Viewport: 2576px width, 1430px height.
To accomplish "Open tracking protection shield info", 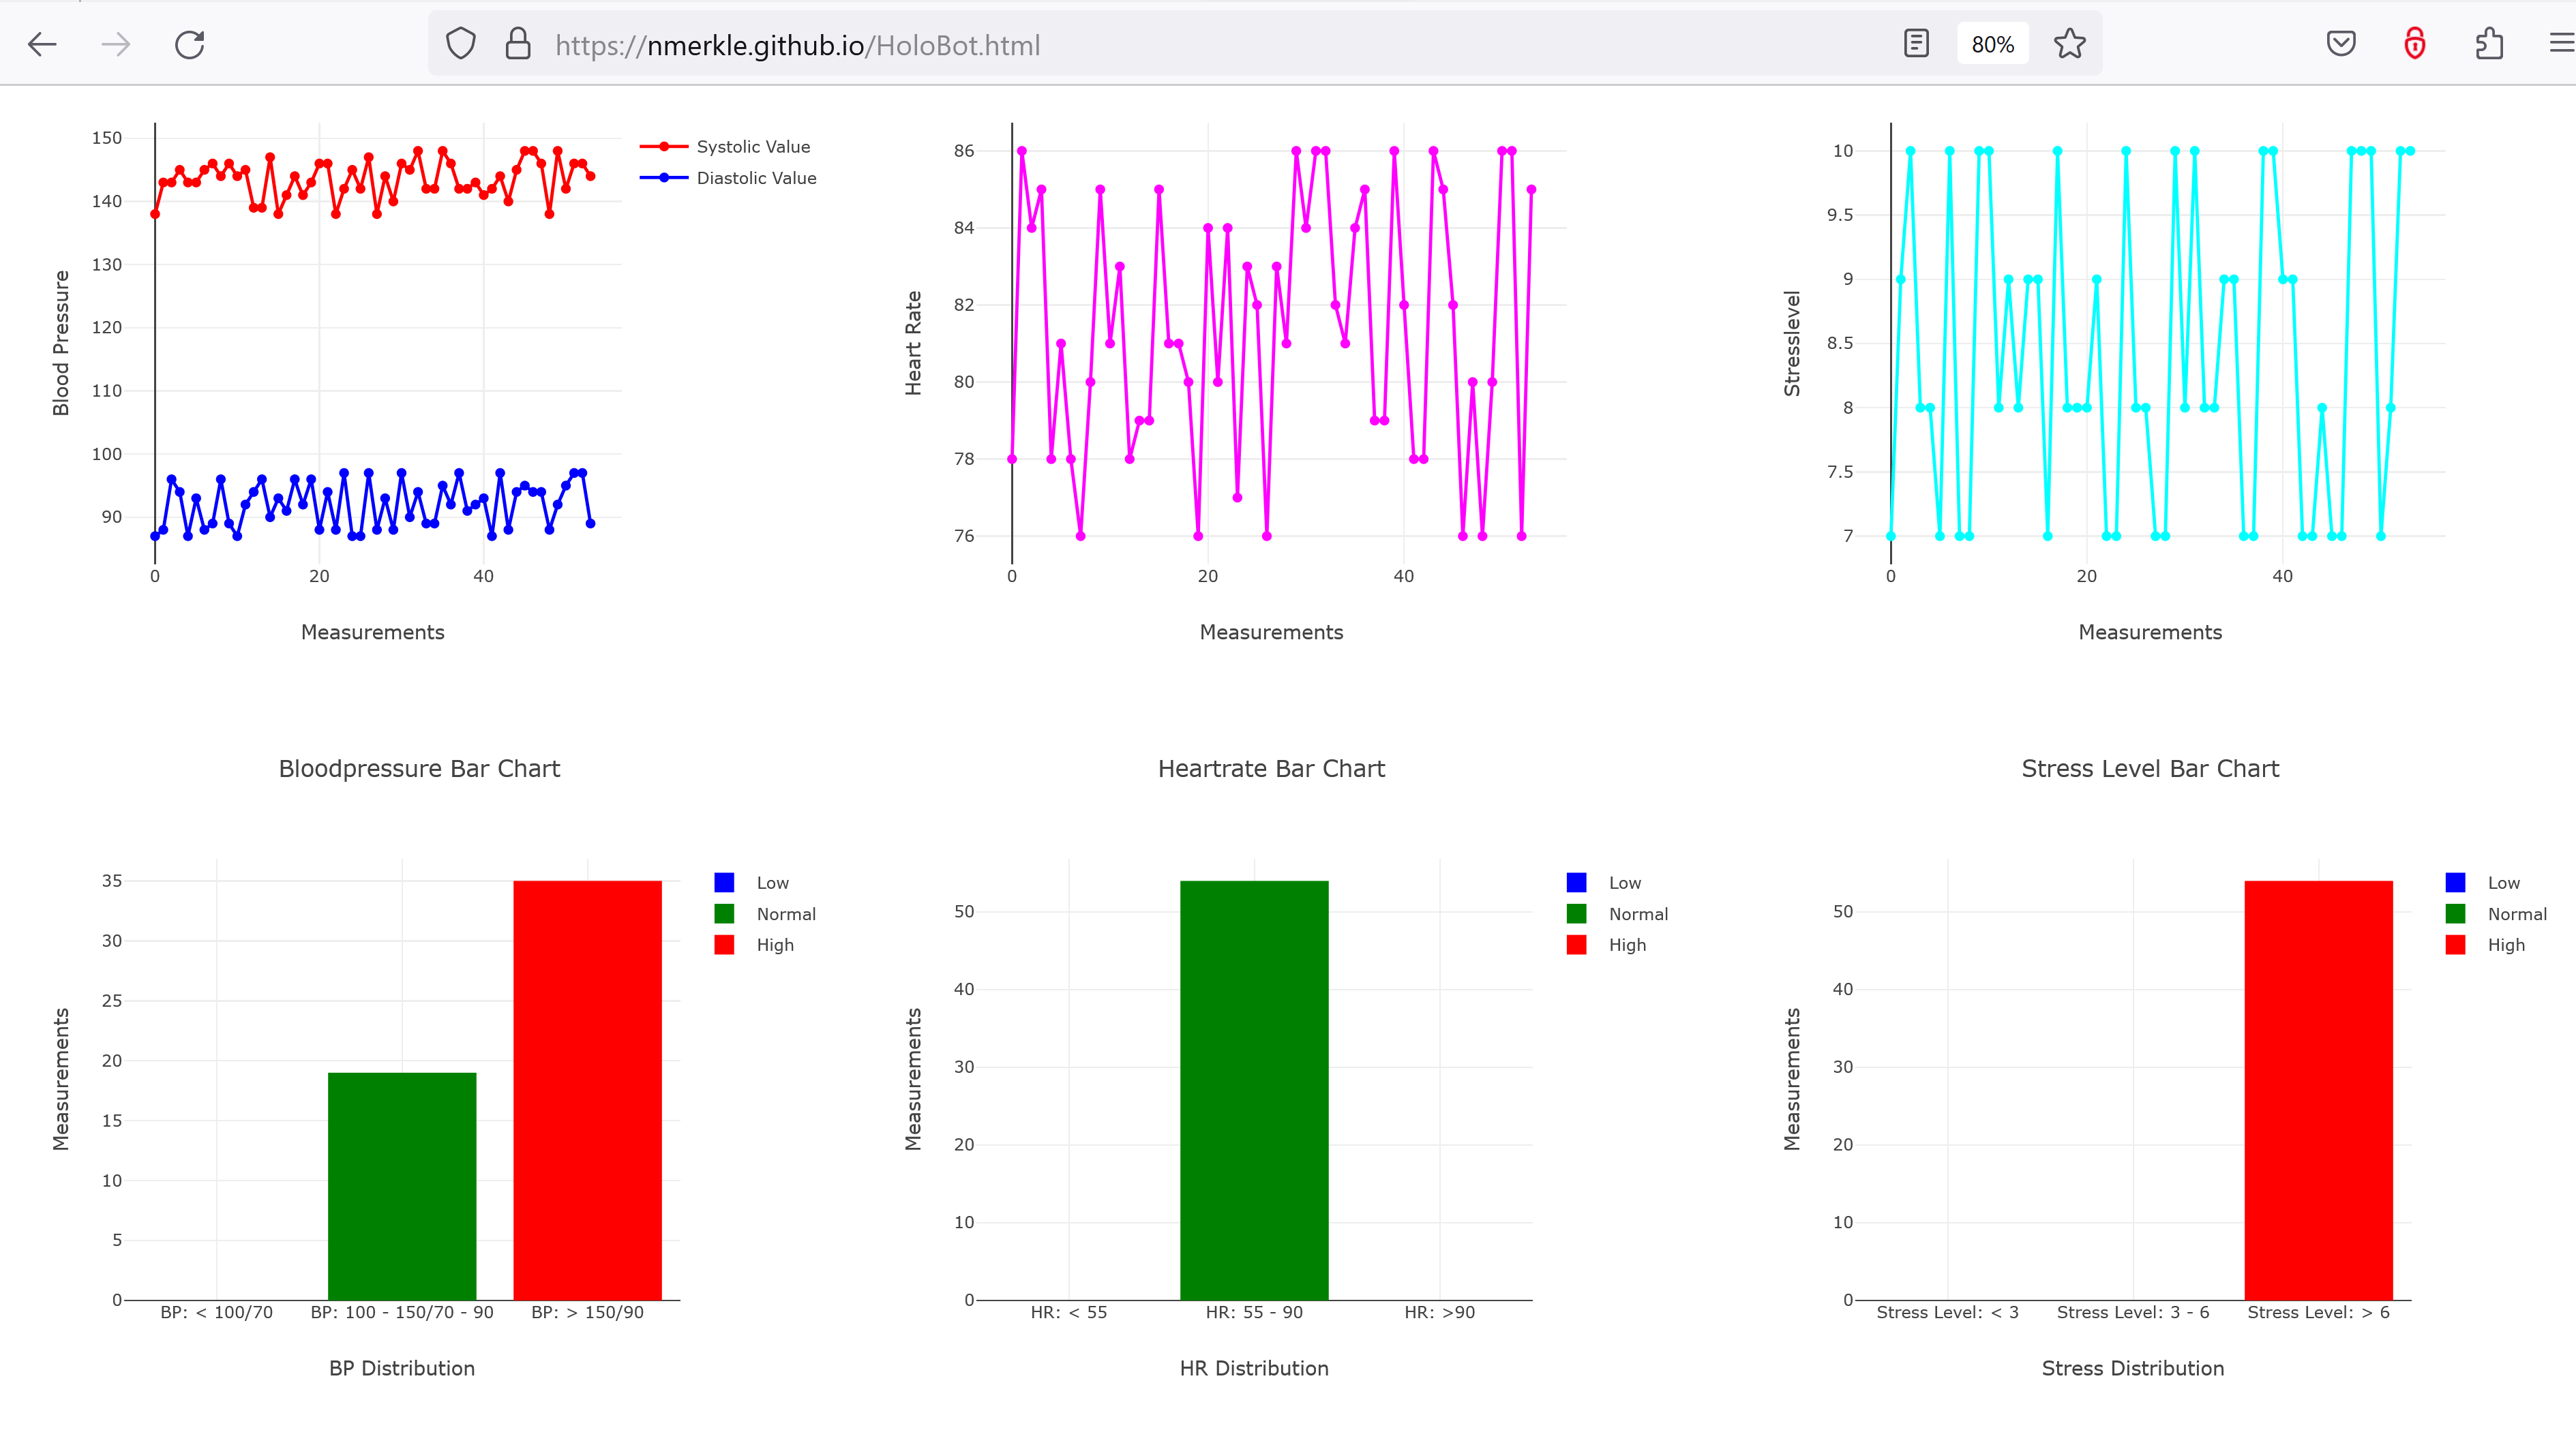I will coord(460,44).
